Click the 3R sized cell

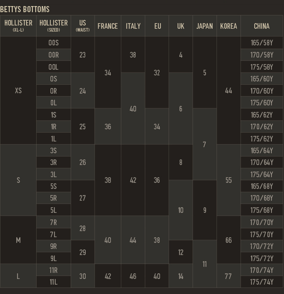(x=54, y=162)
